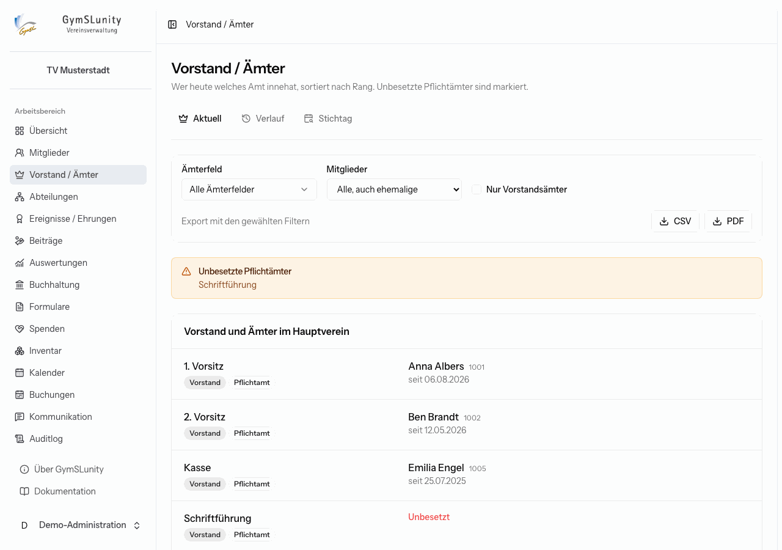
Task: Toggle the sidebar collapse icon
Action: point(172,24)
